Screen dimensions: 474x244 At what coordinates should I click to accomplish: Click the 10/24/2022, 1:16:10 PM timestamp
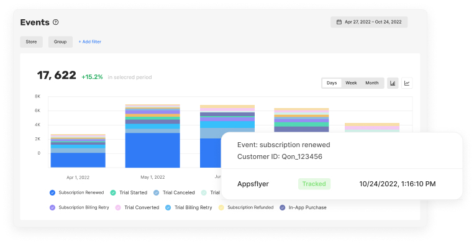[398, 184]
